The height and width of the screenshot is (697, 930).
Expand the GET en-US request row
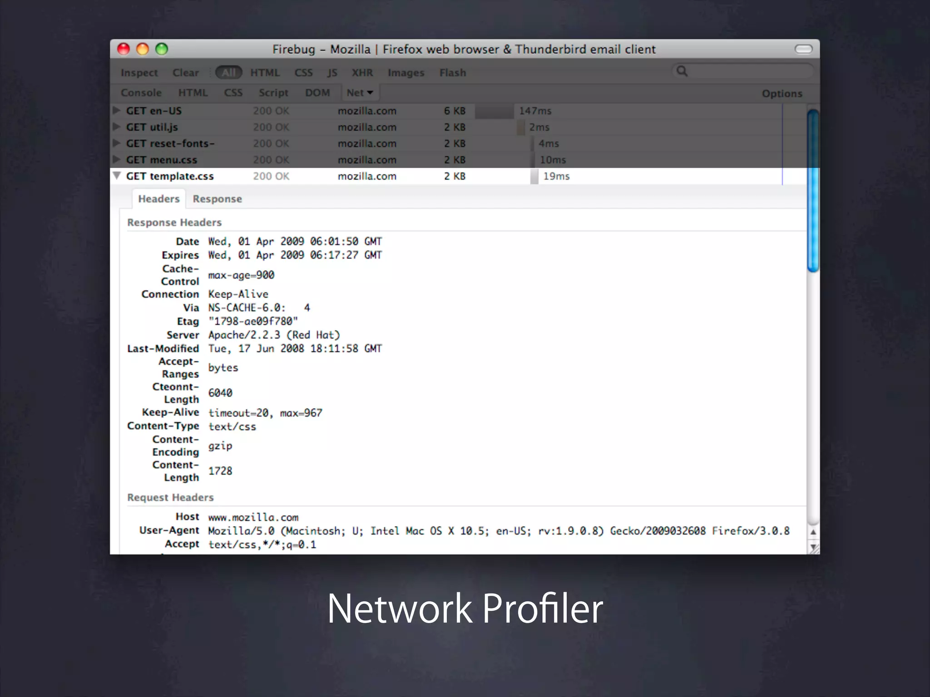117,110
